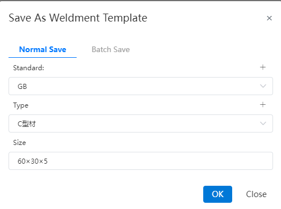Switch to the Batch Save tab
The width and height of the screenshot is (281, 209).
[x=111, y=49]
